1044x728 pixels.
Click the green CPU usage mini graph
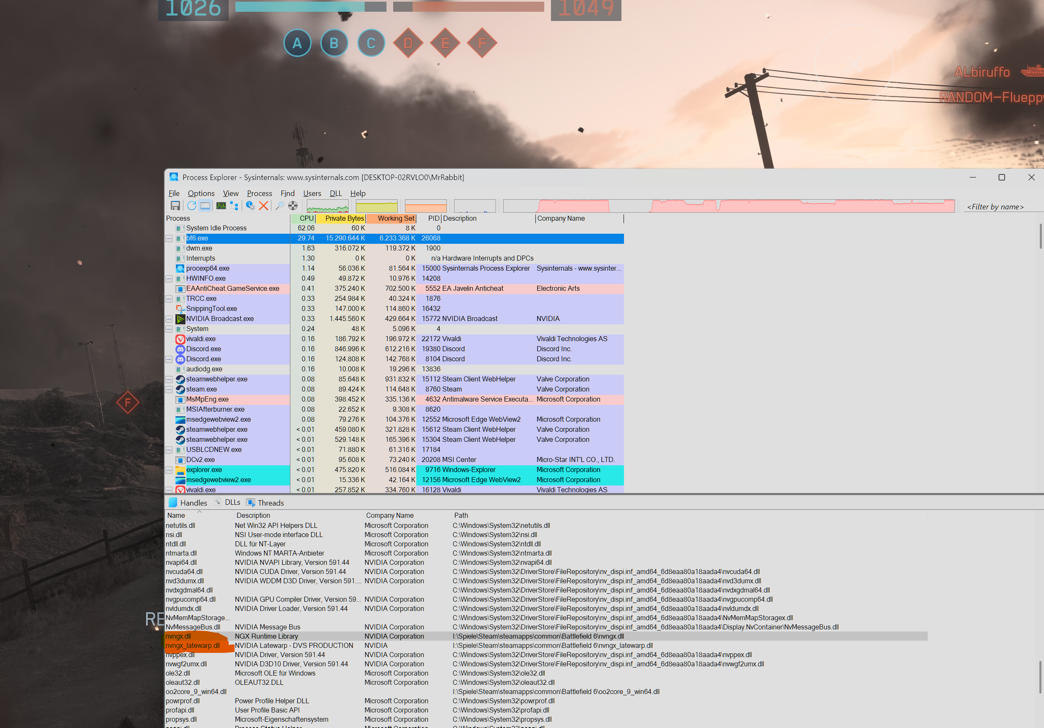tap(327, 206)
